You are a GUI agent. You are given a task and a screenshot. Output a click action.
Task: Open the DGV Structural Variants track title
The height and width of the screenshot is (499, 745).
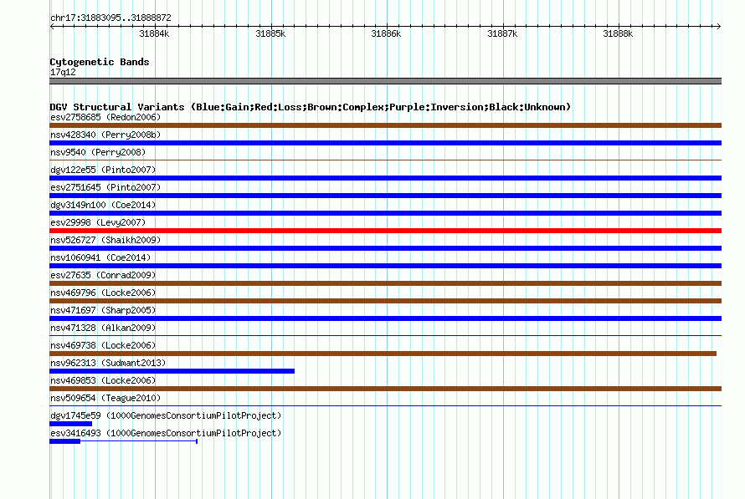[x=311, y=107]
